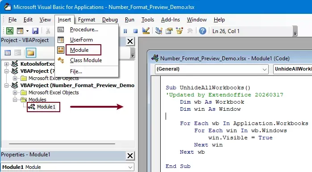This screenshot has height=172, width=312.
Task: Open the Add-Ins menu
Action: coord(171,20)
